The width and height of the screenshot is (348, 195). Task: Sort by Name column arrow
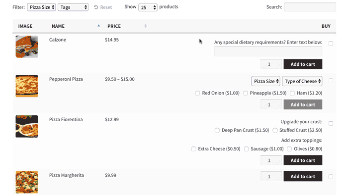(99, 26)
